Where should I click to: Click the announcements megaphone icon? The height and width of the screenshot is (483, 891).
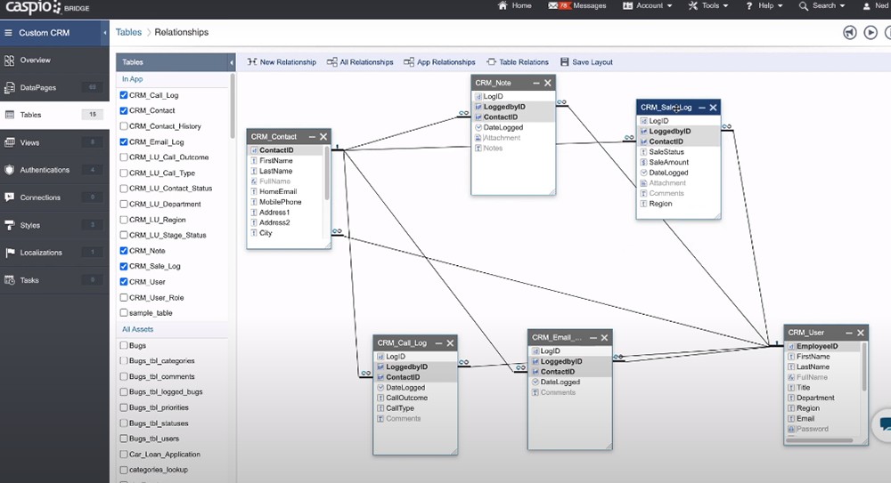pyautogui.click(x=850, y=33)
